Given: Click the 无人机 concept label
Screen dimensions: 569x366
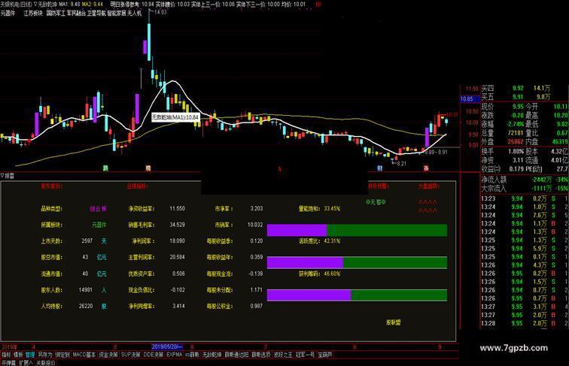Looking at the screenshot, I should click(x=134, y=14).
